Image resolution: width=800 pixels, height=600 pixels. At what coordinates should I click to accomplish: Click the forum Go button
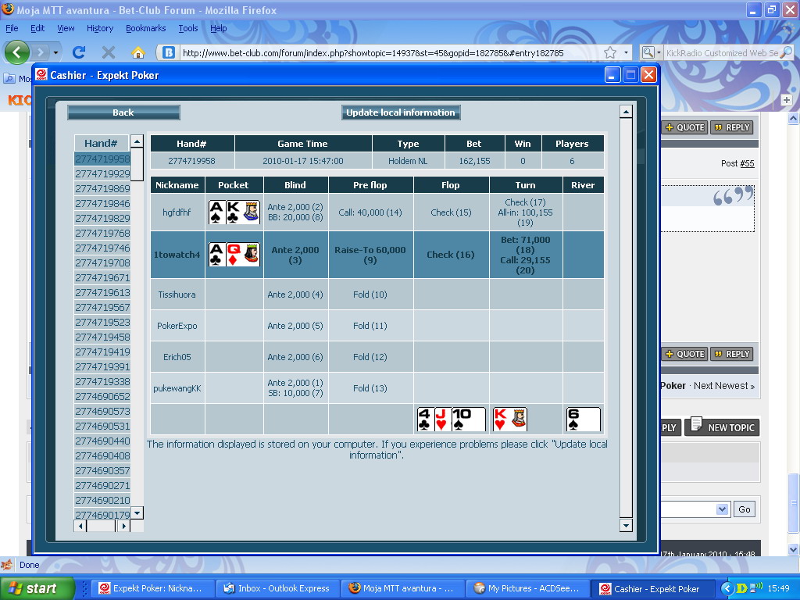click(745, 509)
